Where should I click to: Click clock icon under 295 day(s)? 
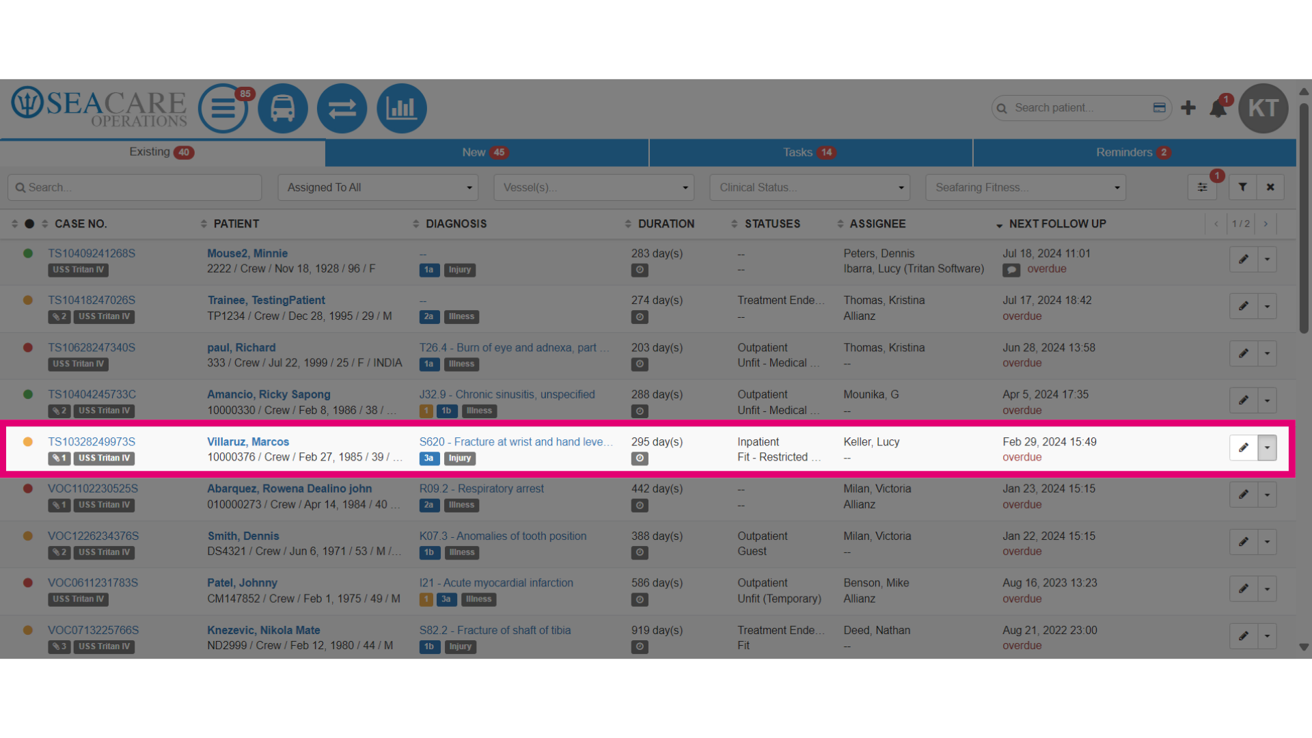tap(640, 459)
